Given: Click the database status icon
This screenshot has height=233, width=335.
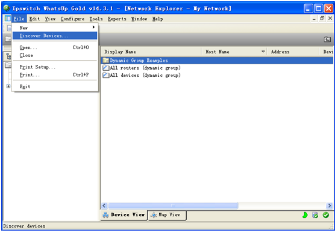Looking at the screenshot, I should coord(315,215).
